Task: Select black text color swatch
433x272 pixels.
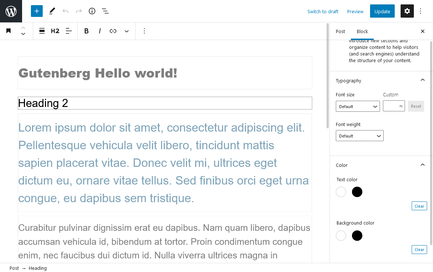Action: tap(357, 192)
